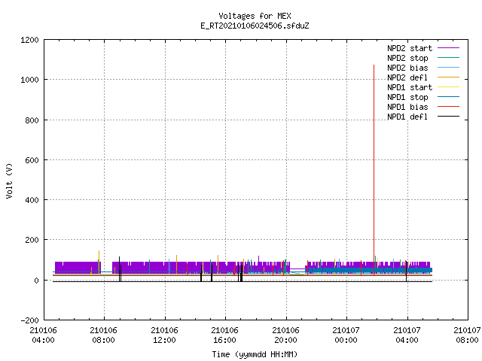The width and height of the screenshot is (482, 361).
Task: Click the x-axis tick 210107 00:00
Action: tap(346, 335)
